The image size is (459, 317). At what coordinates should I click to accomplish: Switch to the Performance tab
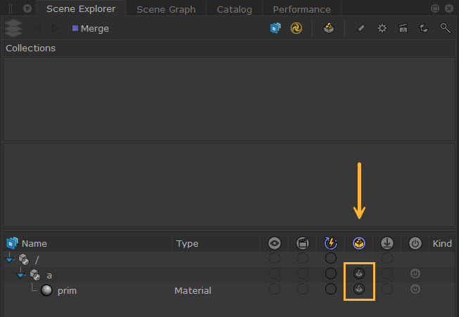[x=301, y=9]
